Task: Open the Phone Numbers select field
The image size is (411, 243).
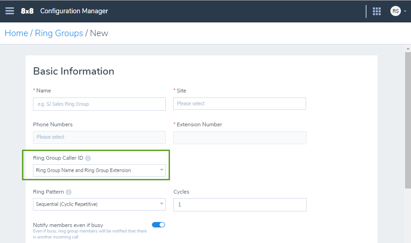Action: point(99,137)
